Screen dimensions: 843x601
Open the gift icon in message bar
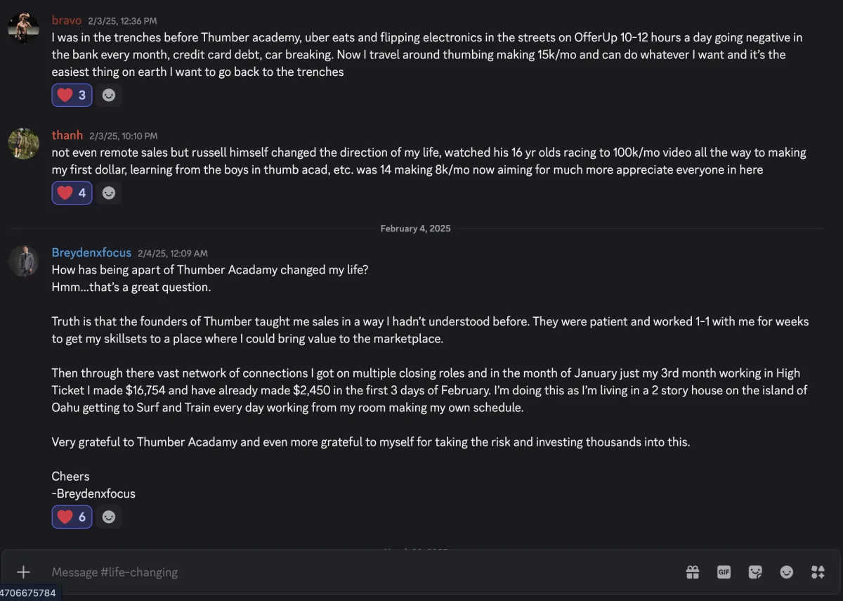(x=693, y=572)
